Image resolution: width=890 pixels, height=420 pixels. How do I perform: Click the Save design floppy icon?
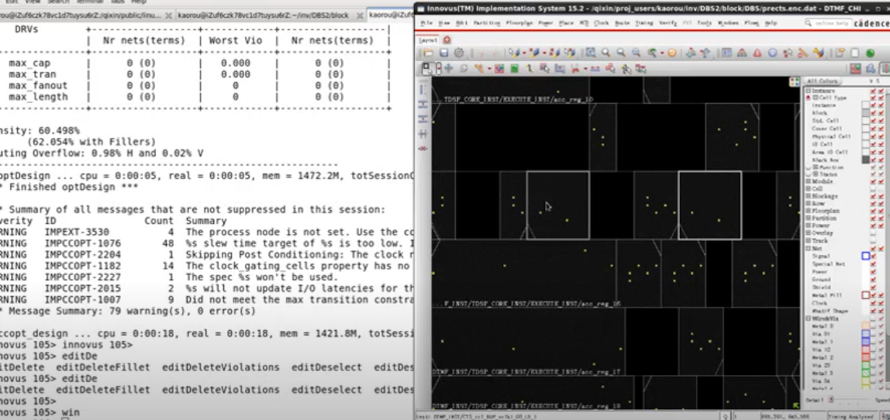(x=444, y=53)
